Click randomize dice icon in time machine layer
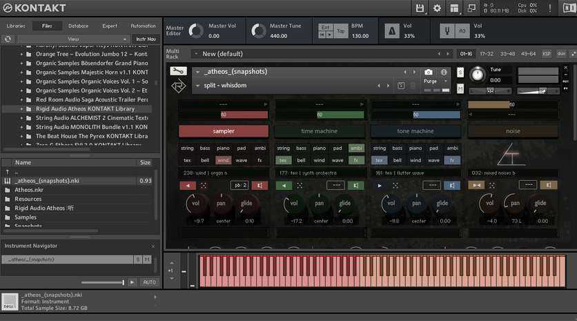 300,186
